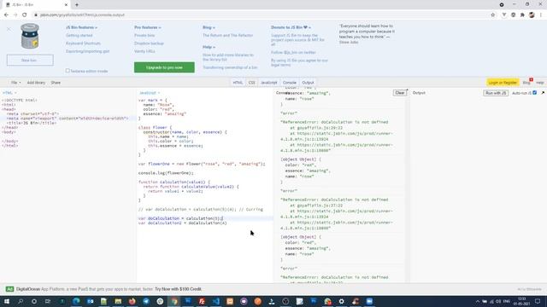
Task: Expand the JavaScript panel language dropdown
Action: tap(150, 93)
